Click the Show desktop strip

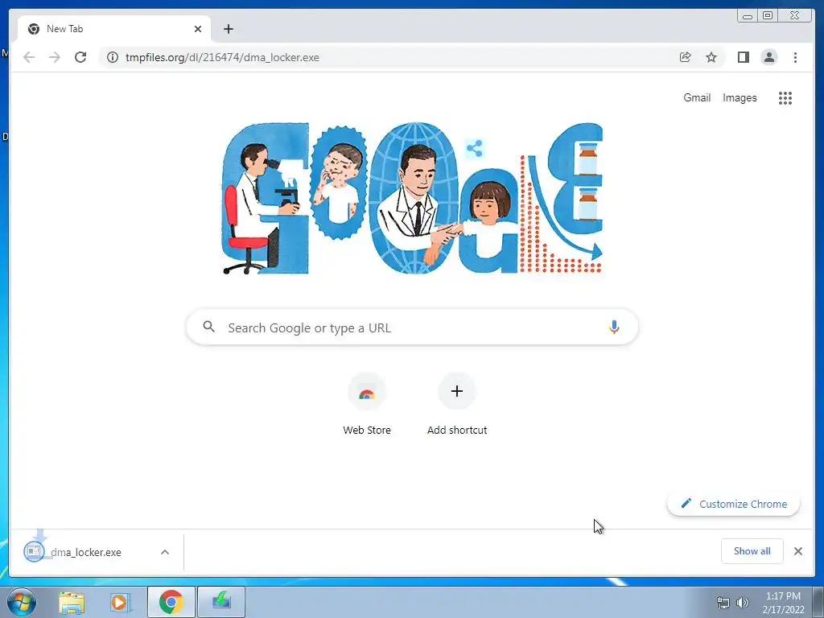(818, 602)
